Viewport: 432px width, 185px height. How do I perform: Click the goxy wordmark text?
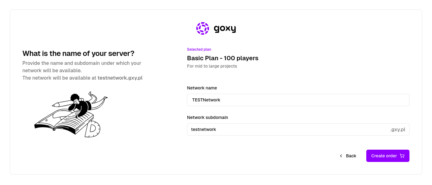pyautogui.click(x=225, y=28)
